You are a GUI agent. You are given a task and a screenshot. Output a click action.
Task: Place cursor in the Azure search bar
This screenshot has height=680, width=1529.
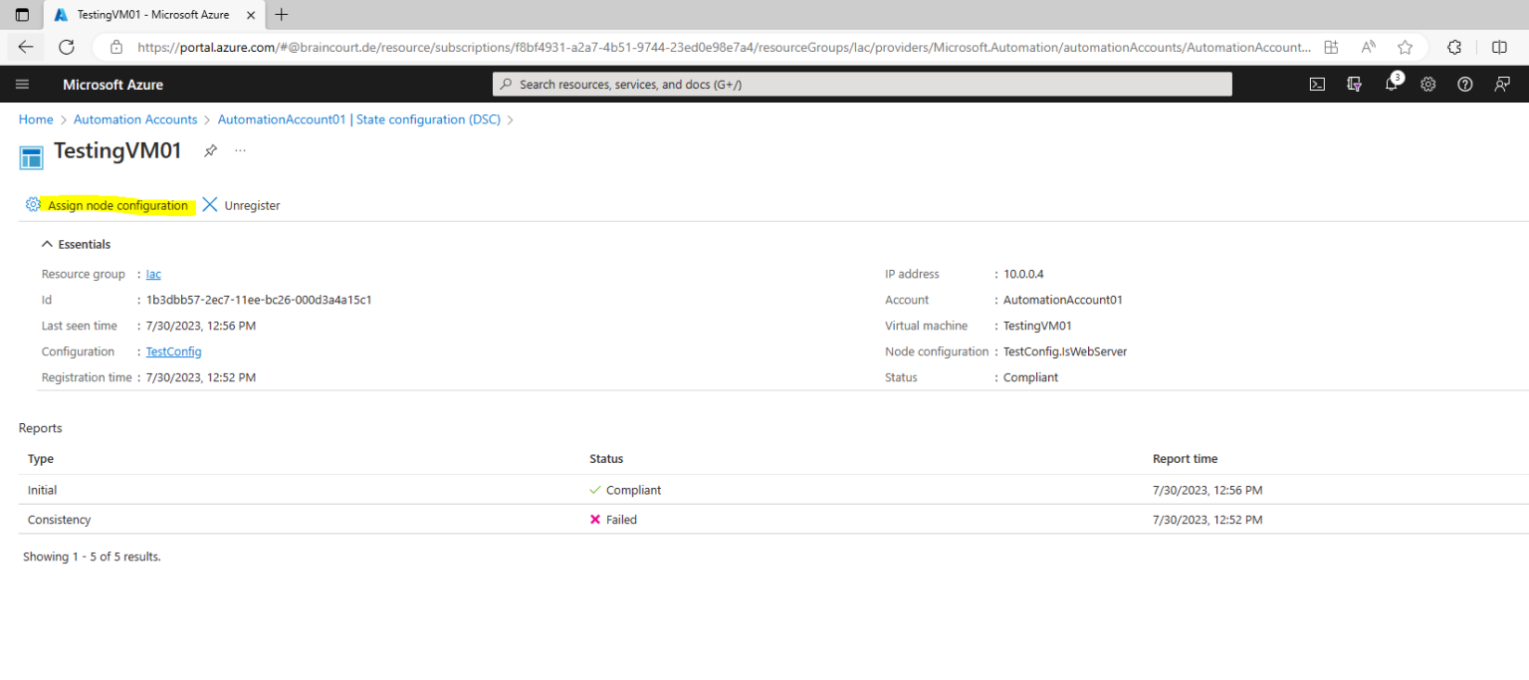(861, 84)
